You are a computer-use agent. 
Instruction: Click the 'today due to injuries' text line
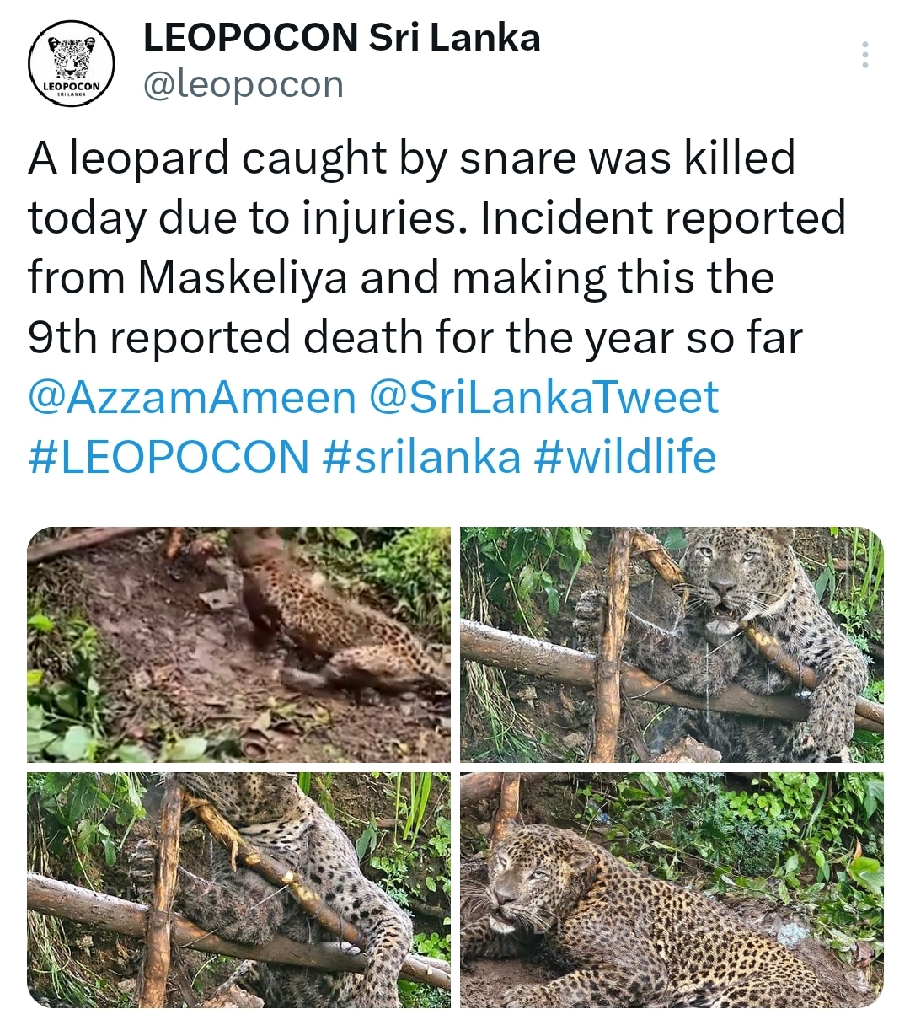[x=436, y=217]
